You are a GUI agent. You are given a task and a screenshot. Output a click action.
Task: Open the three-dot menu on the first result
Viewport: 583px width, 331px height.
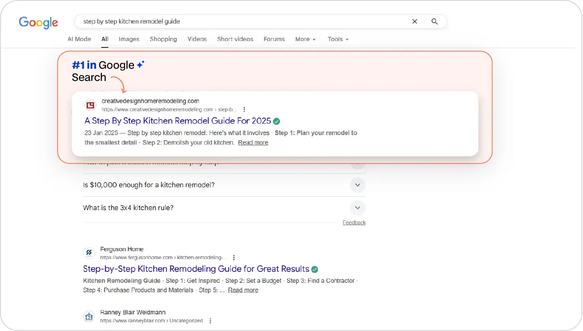[244, 109]
